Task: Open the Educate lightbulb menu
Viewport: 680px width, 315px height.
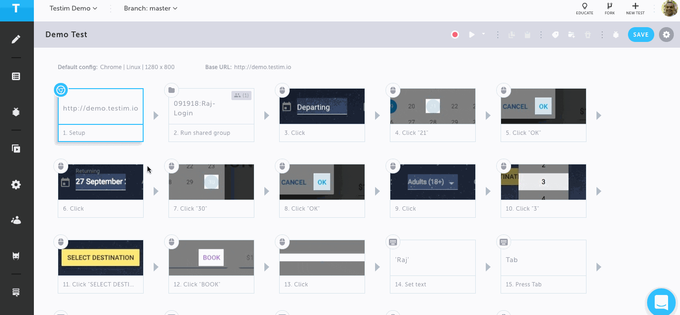Action: pos(584,9)
